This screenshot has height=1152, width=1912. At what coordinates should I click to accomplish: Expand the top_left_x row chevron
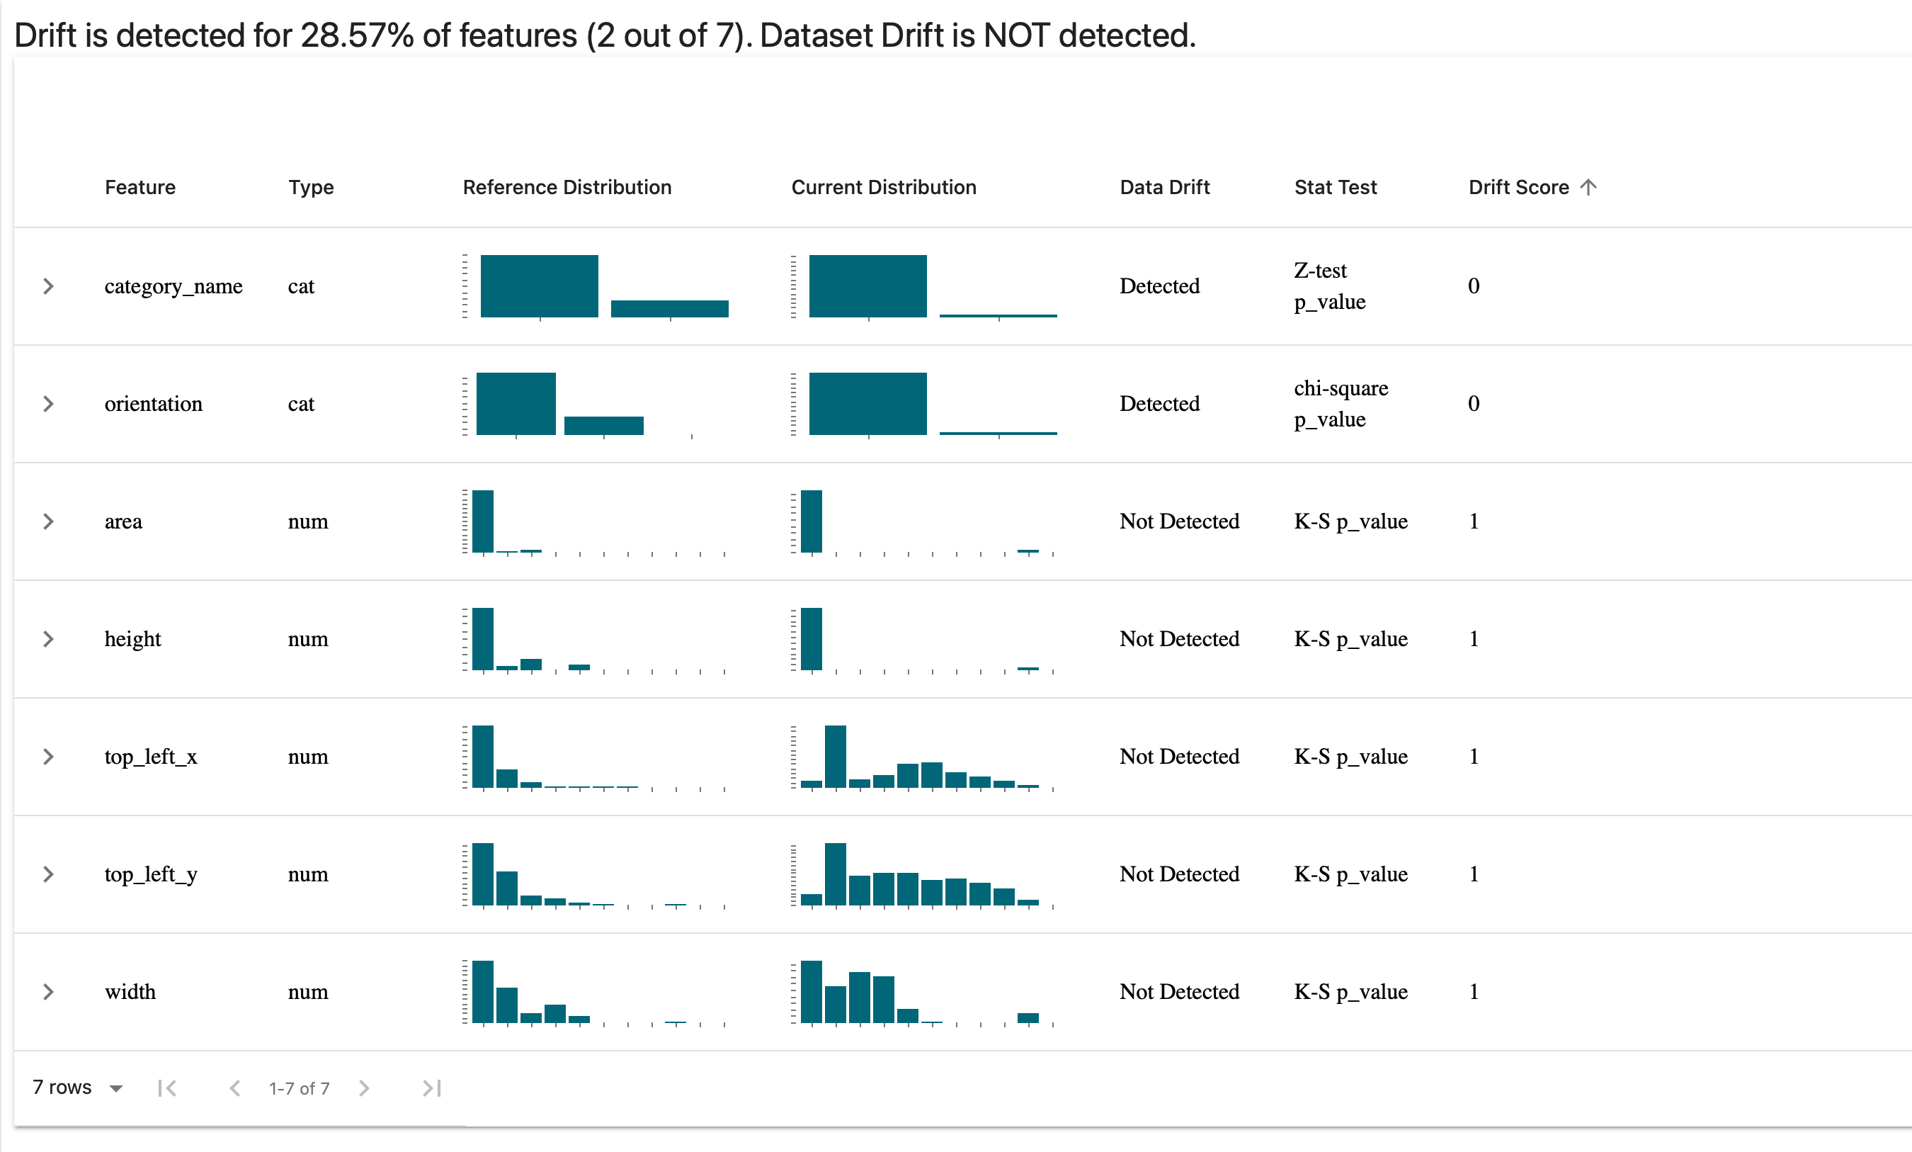48,757
